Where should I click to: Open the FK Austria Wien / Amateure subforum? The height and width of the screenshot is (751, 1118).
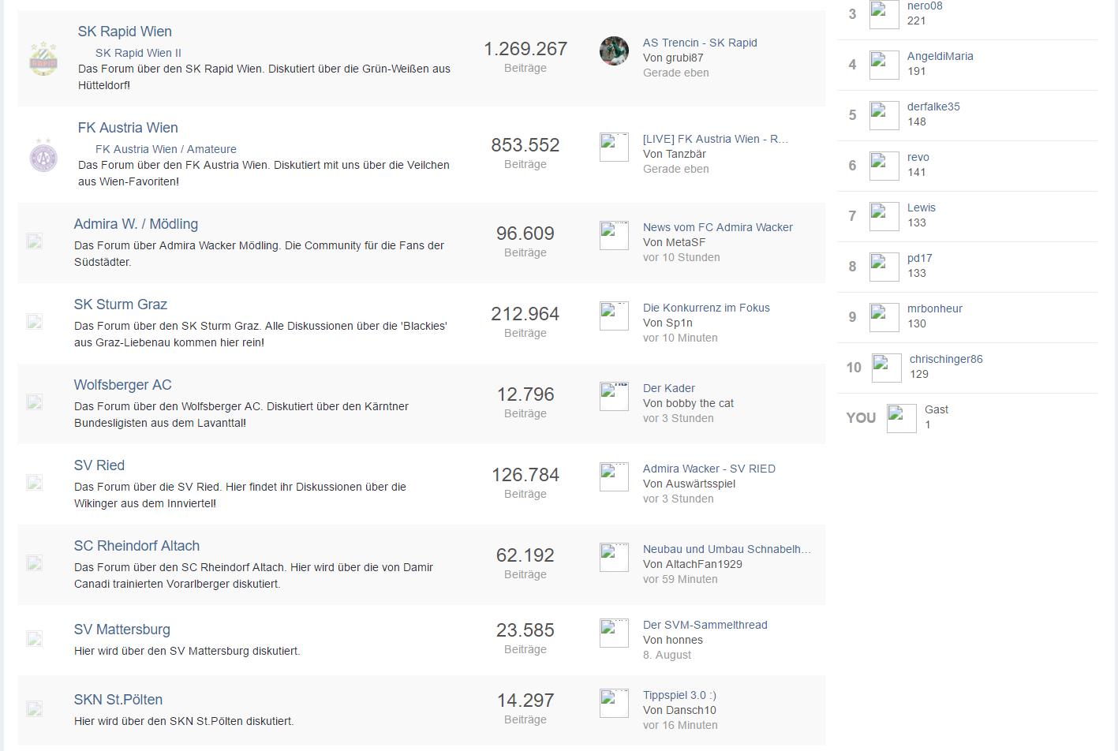(x=166, y=149)
